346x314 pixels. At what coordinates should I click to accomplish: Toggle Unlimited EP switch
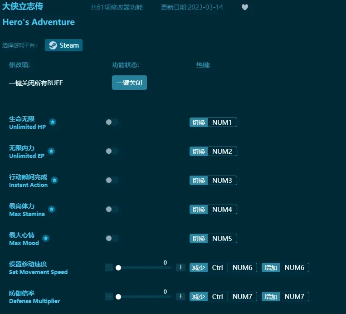coord(112,151)
